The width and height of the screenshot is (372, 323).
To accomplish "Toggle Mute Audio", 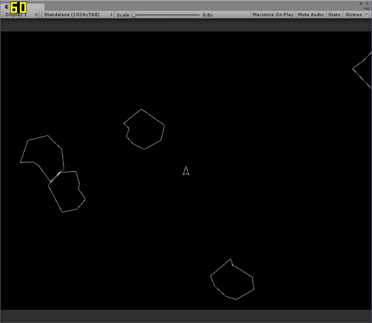I will (310, 14).
